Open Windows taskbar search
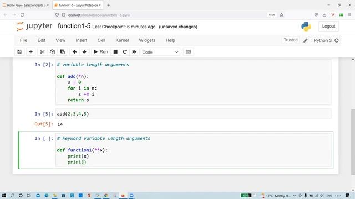 (12, 195)
